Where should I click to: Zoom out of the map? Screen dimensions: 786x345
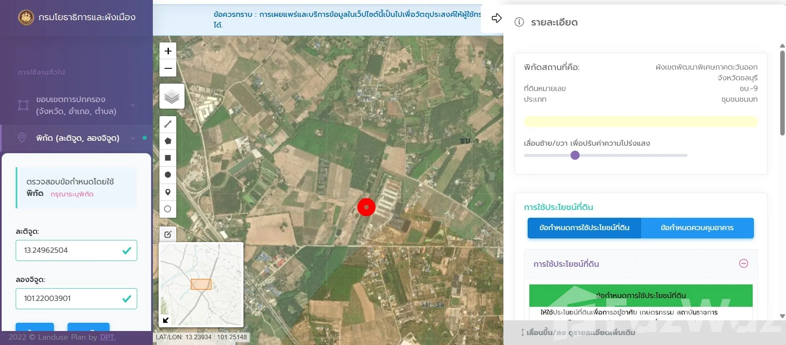pyautogui.click(x=168, y=68)
